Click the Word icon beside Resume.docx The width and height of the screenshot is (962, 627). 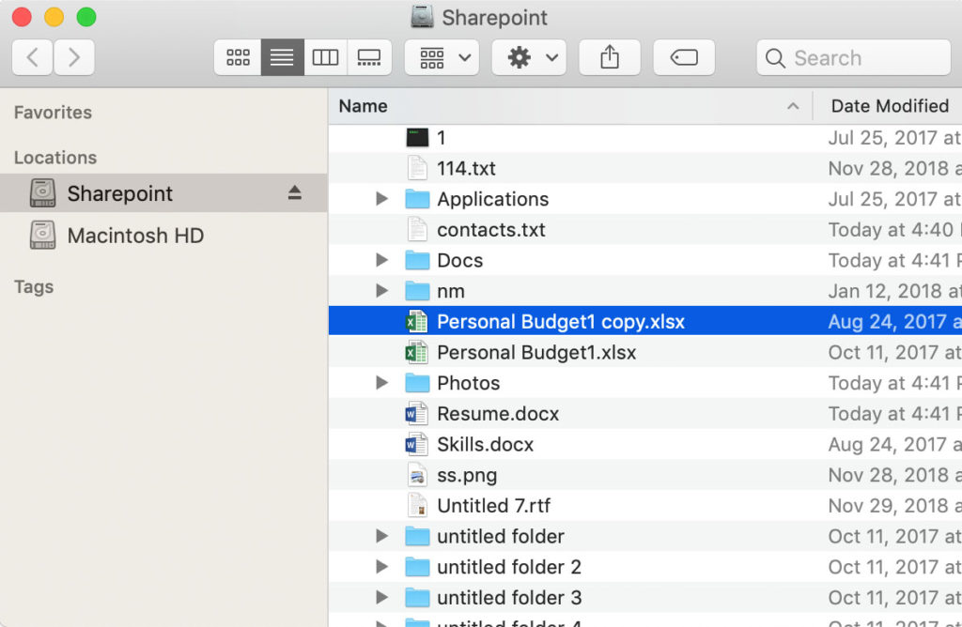coord(417,413)
